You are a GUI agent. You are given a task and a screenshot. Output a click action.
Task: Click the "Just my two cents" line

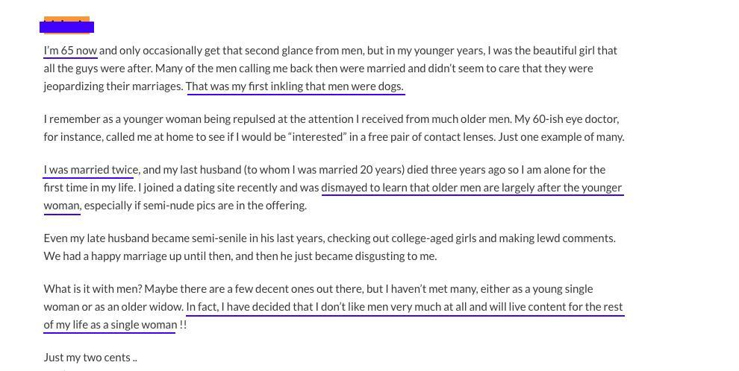[90, 358]
